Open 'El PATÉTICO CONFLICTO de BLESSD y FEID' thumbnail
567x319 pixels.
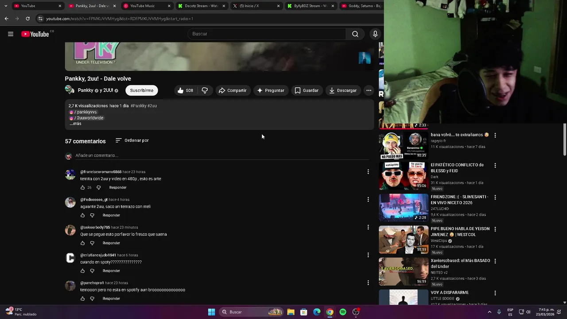[x=403, y=175]
